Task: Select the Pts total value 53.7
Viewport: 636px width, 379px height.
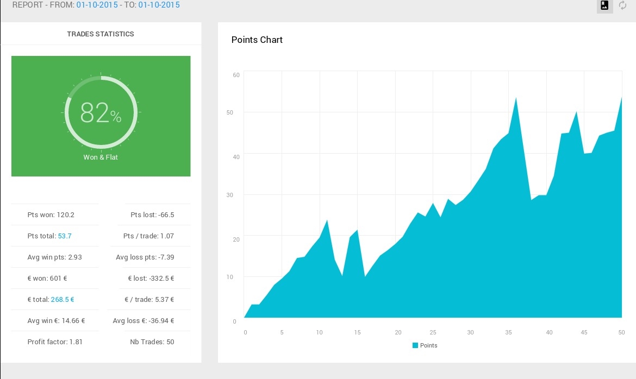Action: tap(65, 236)
